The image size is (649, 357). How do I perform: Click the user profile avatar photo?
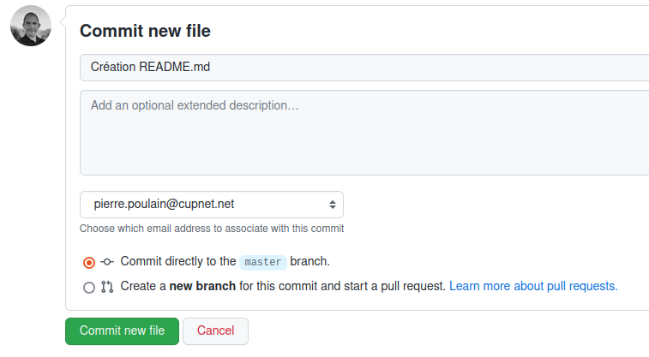31,26
